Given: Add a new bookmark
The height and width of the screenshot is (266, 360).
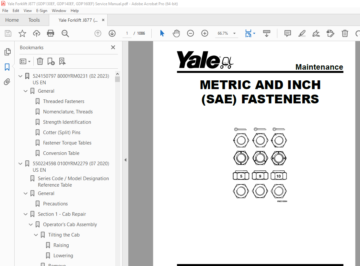Looking at the screenshot, I should [x=51, y=61].
